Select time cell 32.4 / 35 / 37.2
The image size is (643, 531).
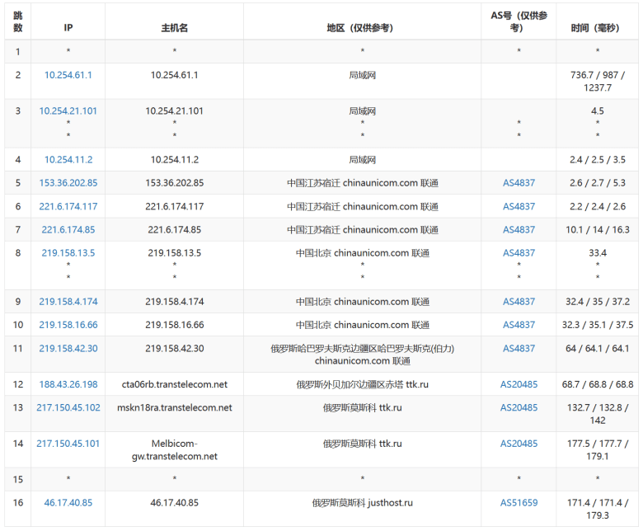pos(598,302)
